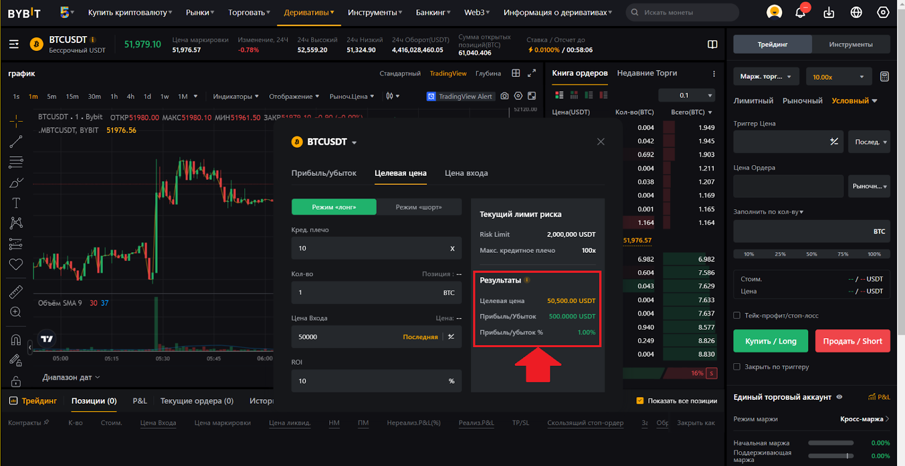Select the text tool on chart toolbar
Screen dimensions: 905x466
pos(16,203)
